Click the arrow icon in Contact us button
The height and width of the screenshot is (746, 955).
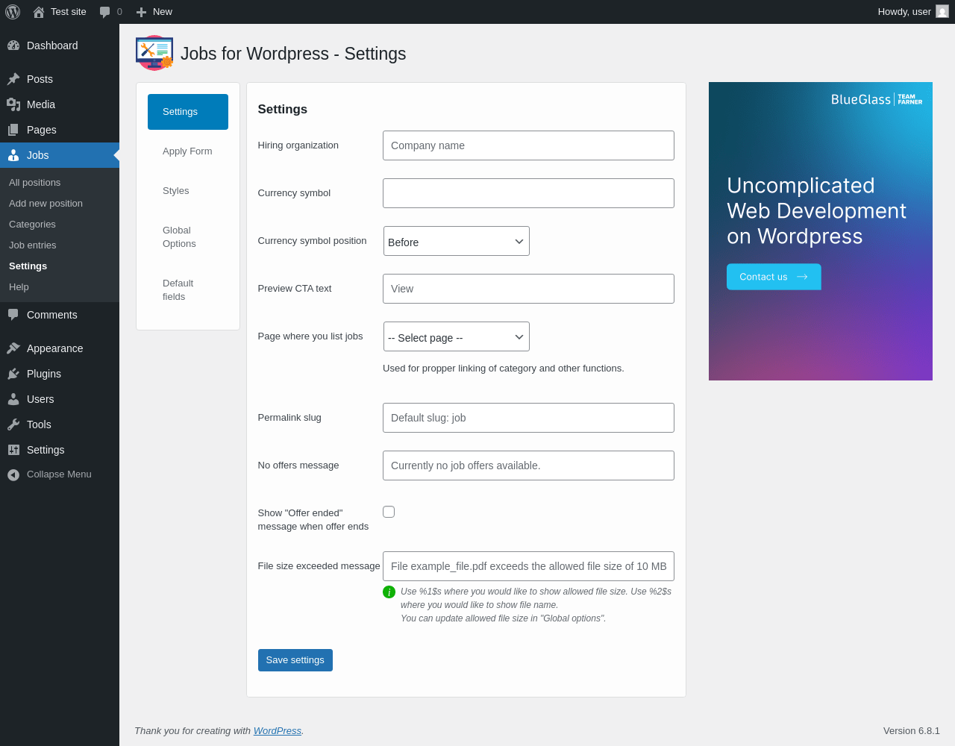(x=802, y=277)
